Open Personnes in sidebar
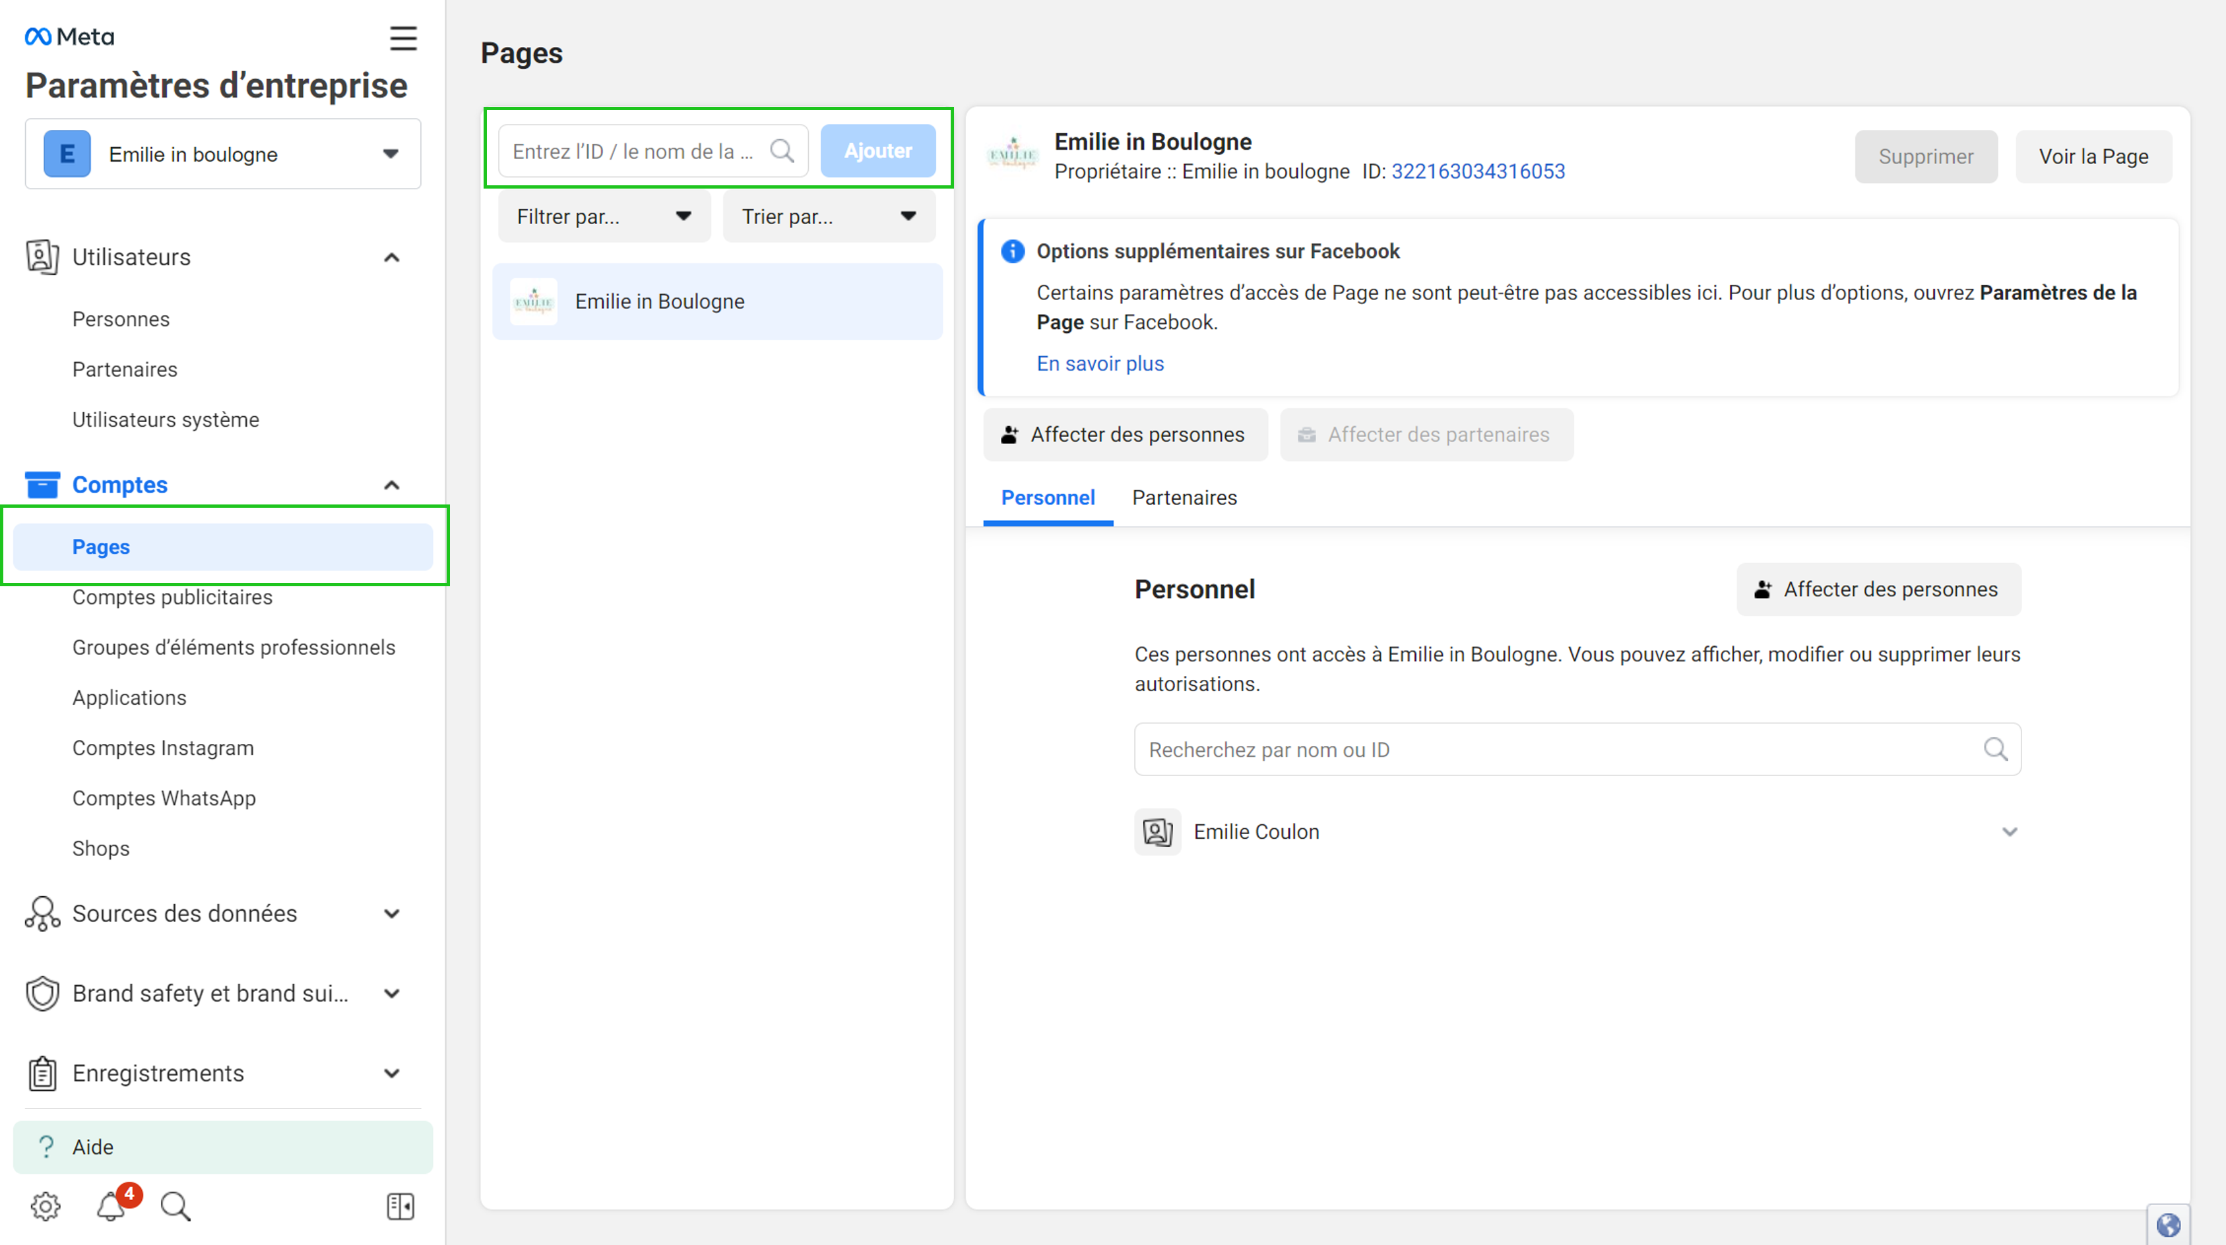Screen dimensions: 2226x1245 pyautogui.click(x=121, y=319)
